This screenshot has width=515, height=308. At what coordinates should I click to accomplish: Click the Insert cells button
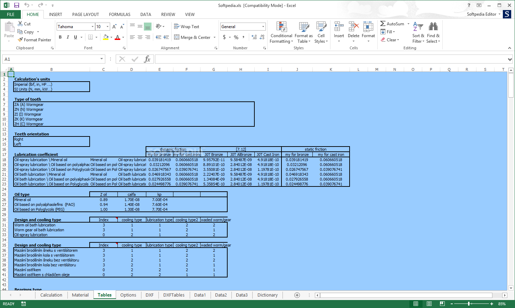[339, 32]
